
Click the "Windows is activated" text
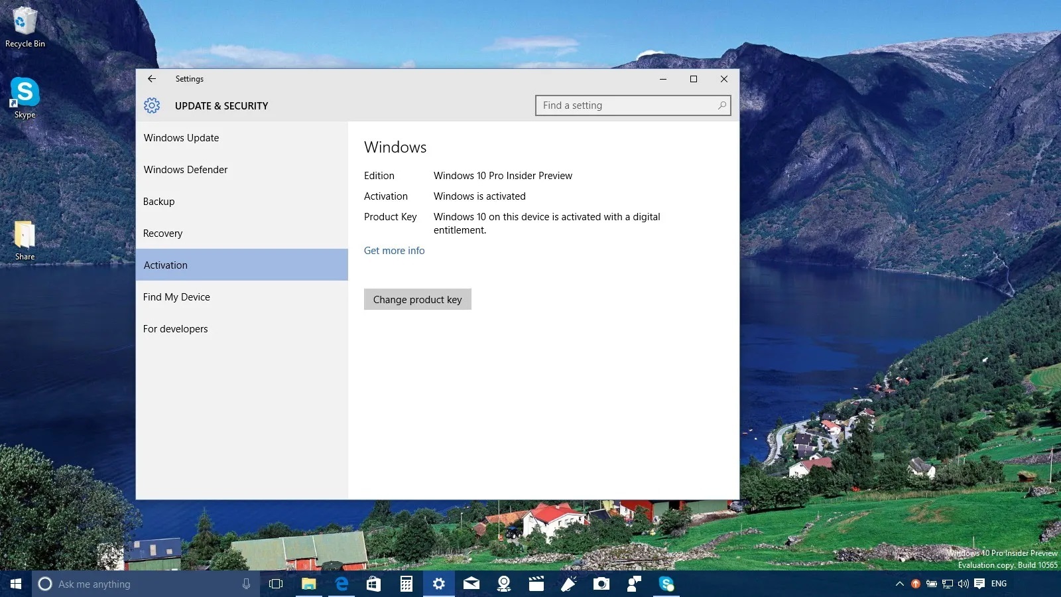(479, 196)
